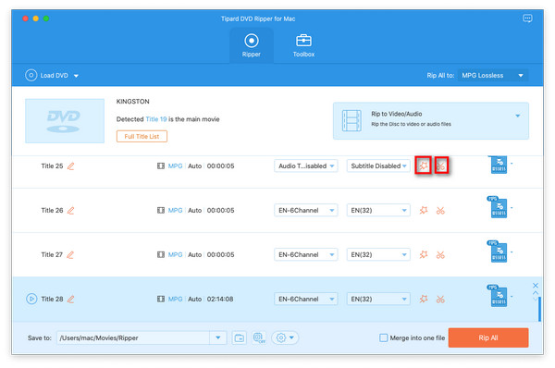Select the Title 27 row name

(52, 255)
